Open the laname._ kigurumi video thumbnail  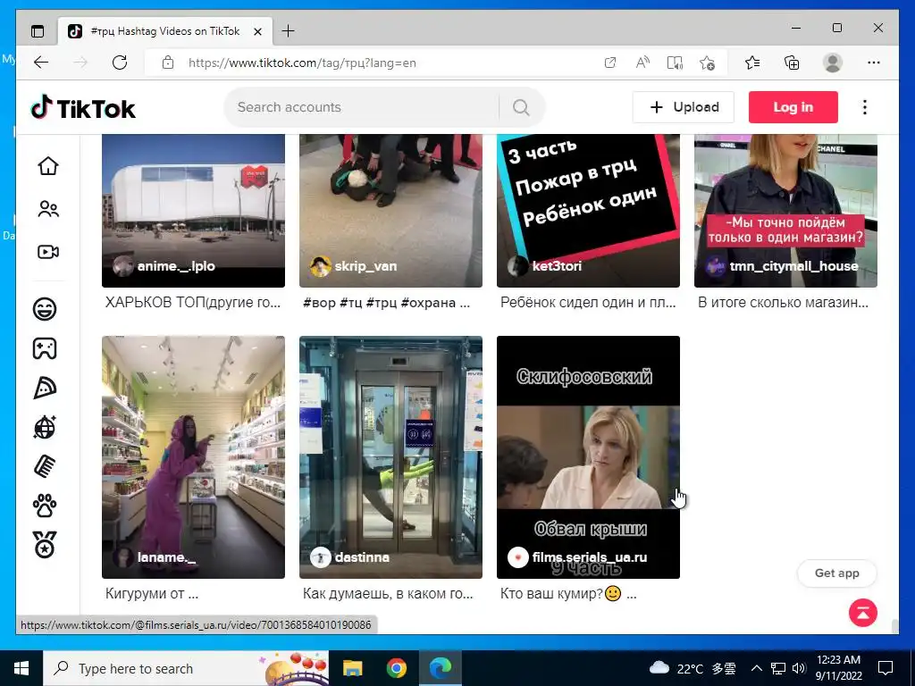pyautogui.click(x=193, y=457)
